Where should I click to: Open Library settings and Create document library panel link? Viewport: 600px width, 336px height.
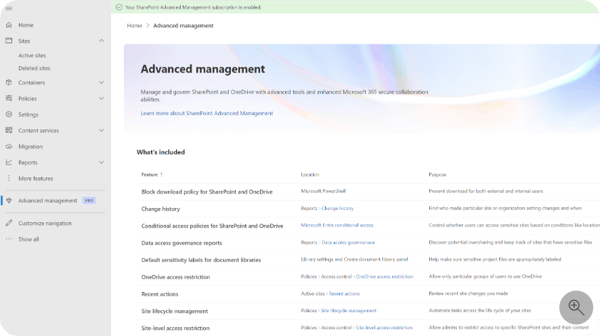coord(354,259)
